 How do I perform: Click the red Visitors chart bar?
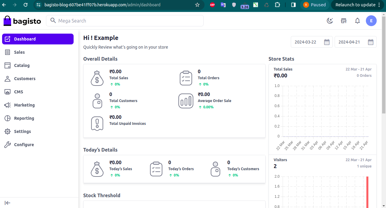[x=367, y=192]
